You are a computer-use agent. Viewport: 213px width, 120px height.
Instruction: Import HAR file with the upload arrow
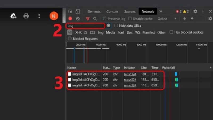click(185, 19)
